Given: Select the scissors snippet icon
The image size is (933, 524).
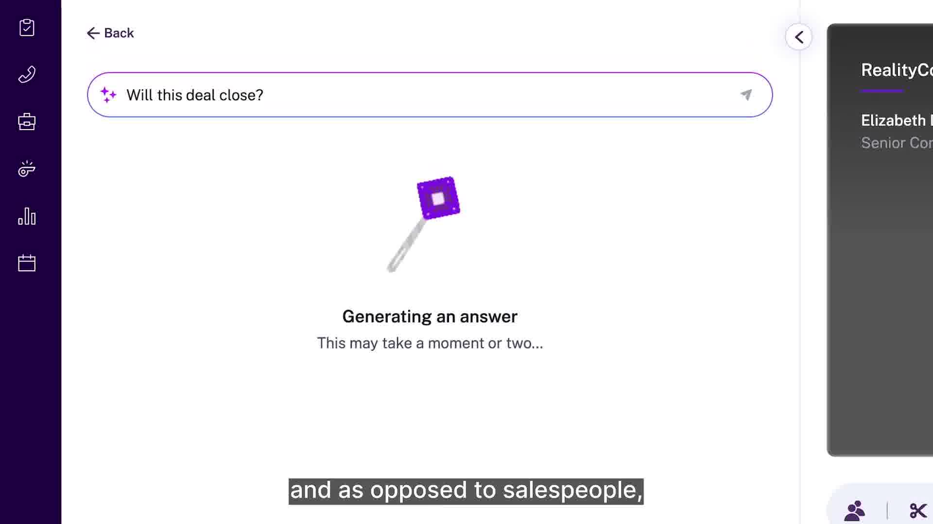Looking at the screenshot, I should click(x=918, y=511).
